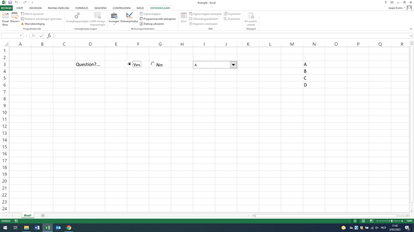Open the Documentpaneel
This screenshot has width=414, height=232.
click(251, 19)
